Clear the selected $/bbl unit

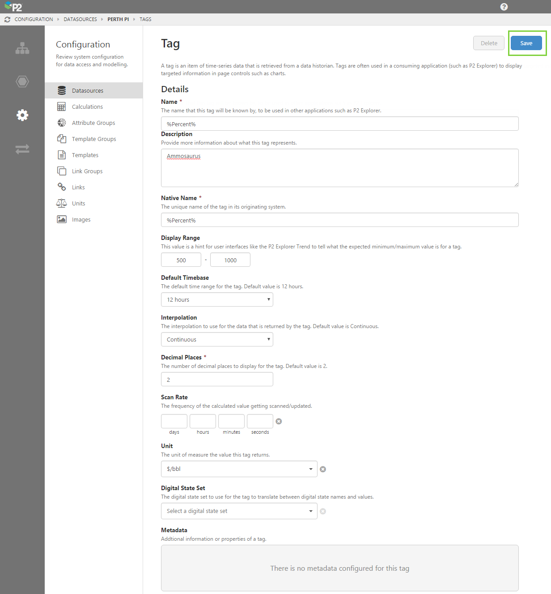click(x=323, y=469)
